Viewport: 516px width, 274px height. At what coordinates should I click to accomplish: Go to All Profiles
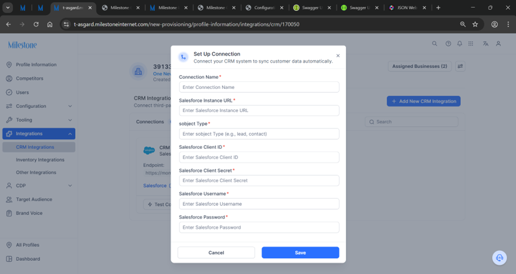[x=27, y=245]
